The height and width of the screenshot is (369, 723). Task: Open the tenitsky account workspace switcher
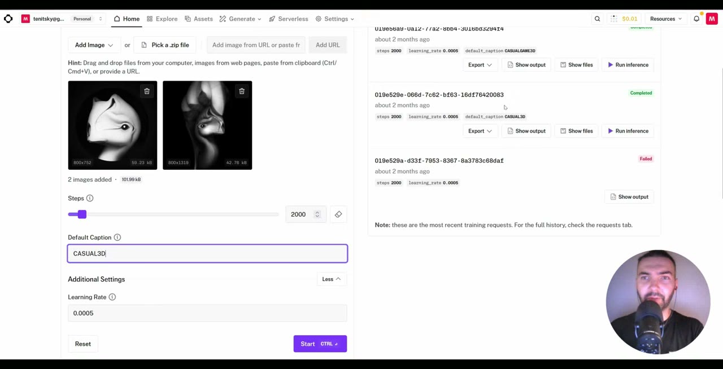63,19
